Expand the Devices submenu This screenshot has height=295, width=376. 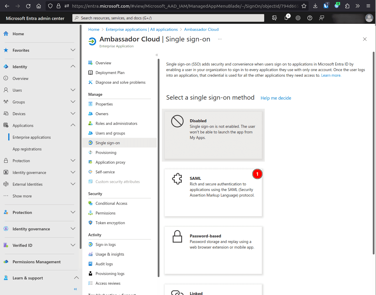tap(73, 114)
